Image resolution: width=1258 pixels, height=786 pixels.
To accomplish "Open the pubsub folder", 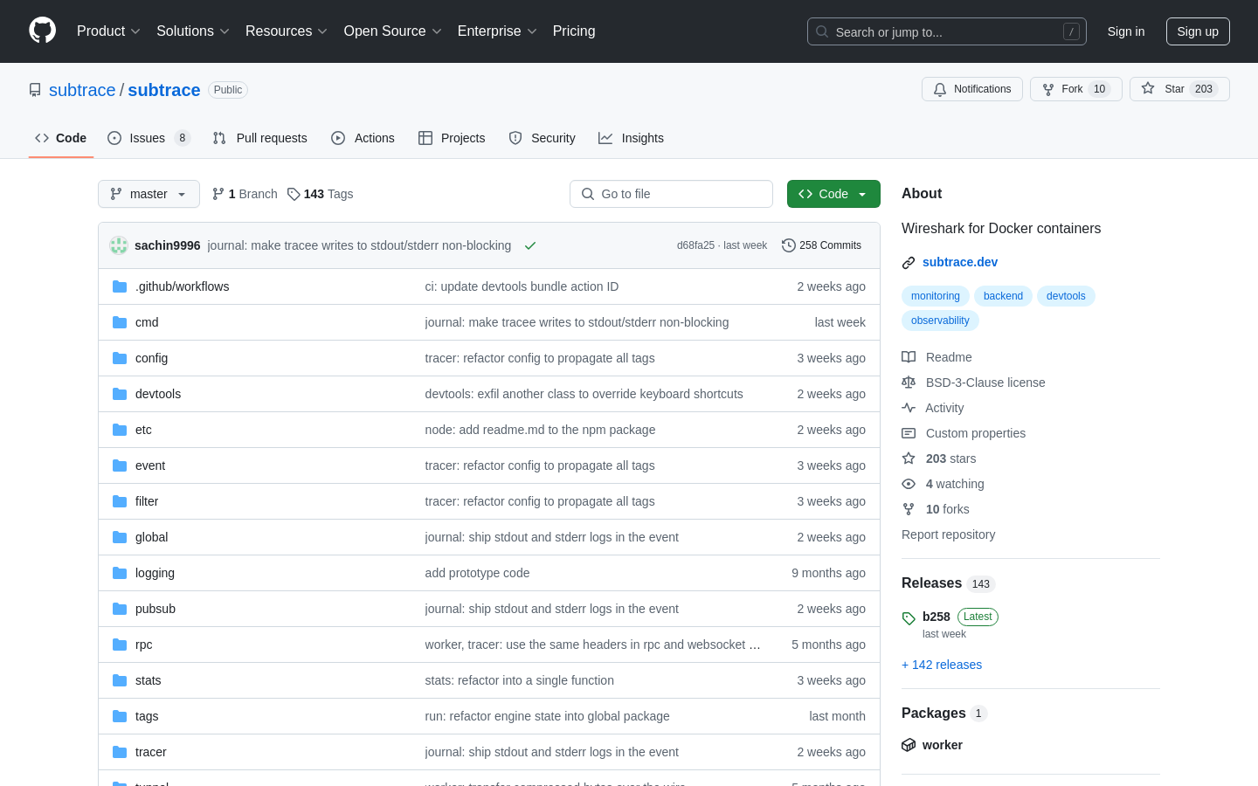I will click(x=156, y=609).
